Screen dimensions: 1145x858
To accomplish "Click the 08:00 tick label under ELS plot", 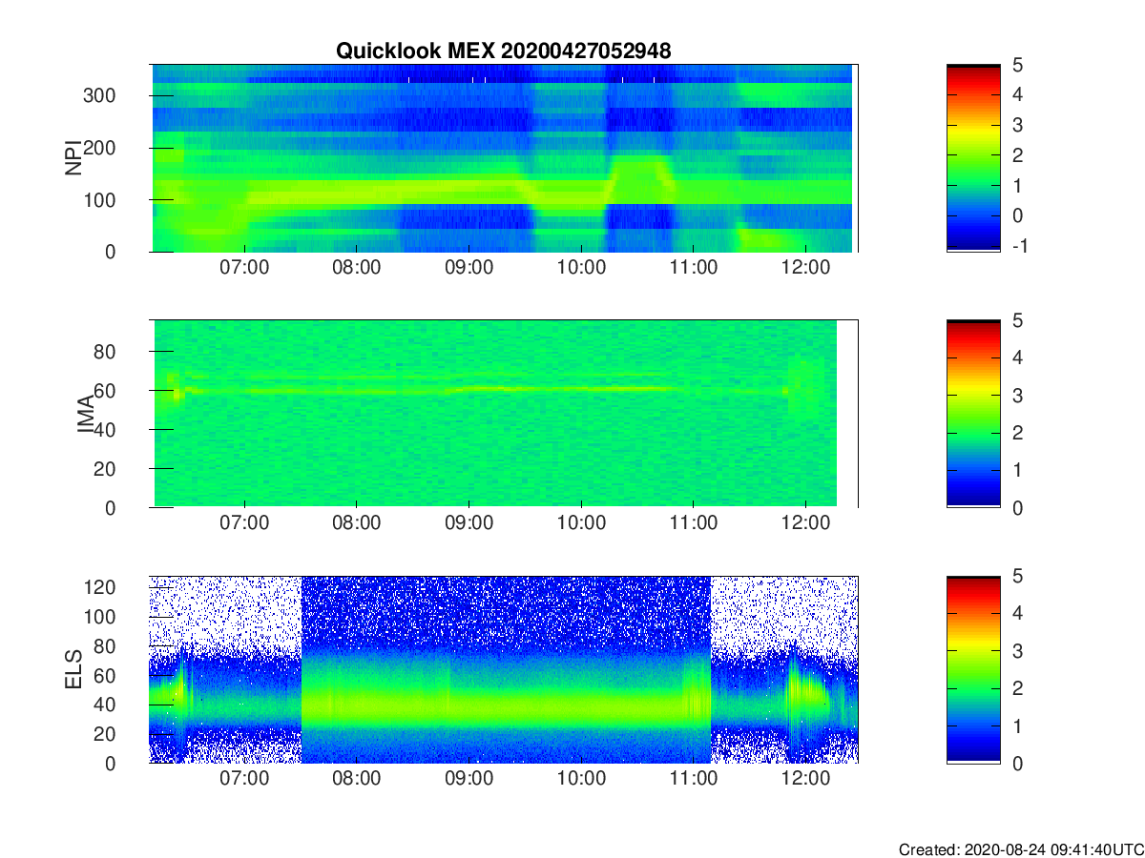I will (x=357, y=779).
